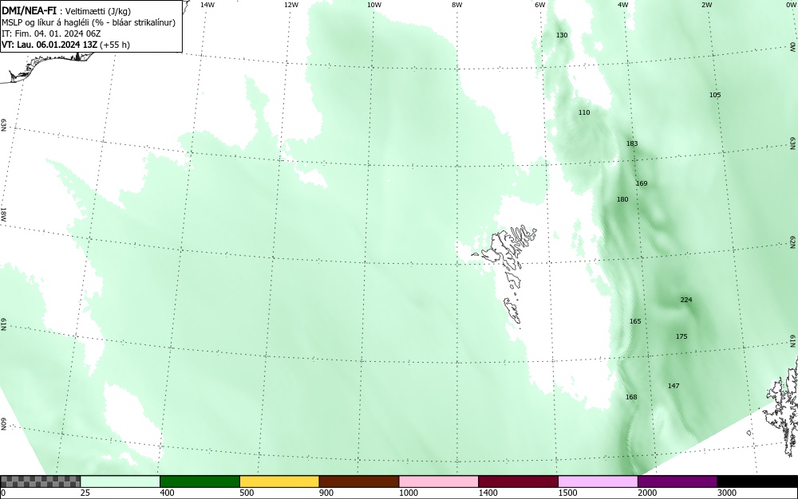Screen dimensions: 798x499
Task: Click the 4W longitude label
Action: coord(623,5)
